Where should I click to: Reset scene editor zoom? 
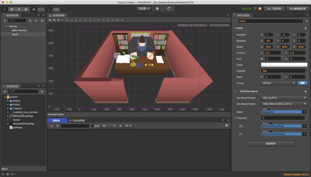pos(59,20)
